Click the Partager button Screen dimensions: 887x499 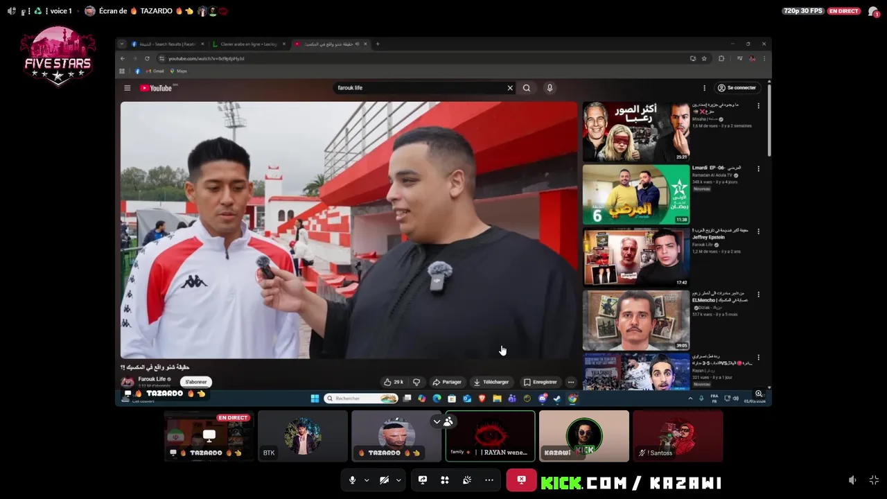[447, 382]
